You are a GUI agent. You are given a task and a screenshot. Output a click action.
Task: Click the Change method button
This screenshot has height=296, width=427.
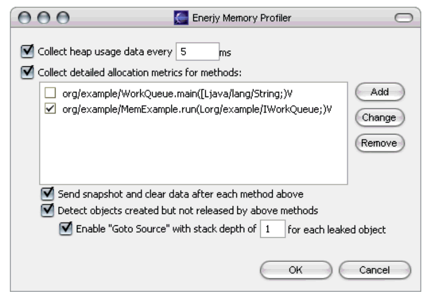pos(380,117)
